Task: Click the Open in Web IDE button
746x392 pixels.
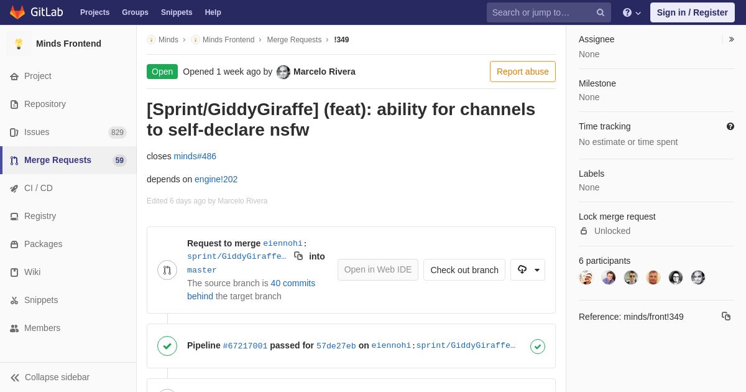Action: pyautogui.click(x=378, y=270)
